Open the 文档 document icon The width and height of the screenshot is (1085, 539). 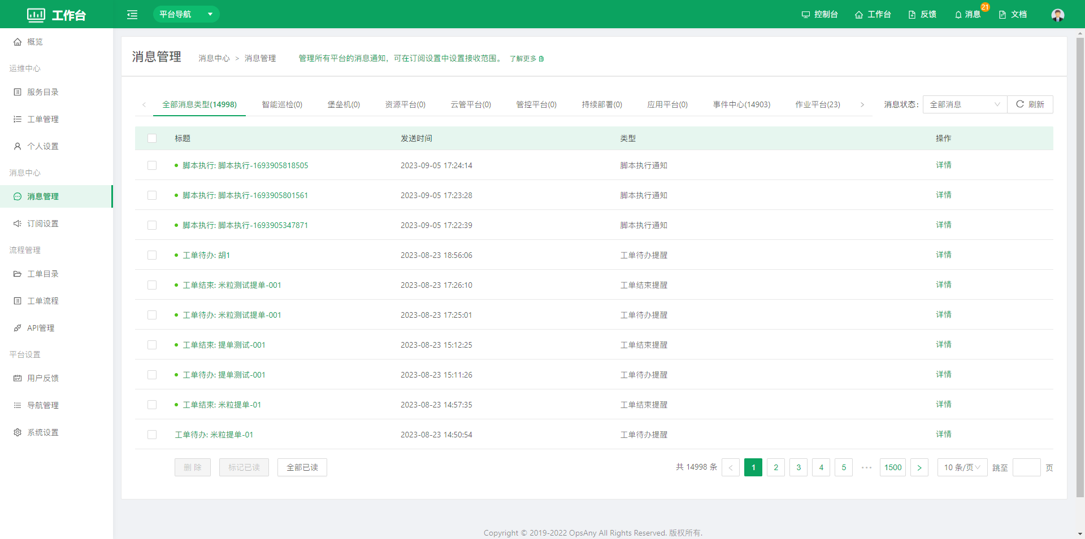(1002, 15)
